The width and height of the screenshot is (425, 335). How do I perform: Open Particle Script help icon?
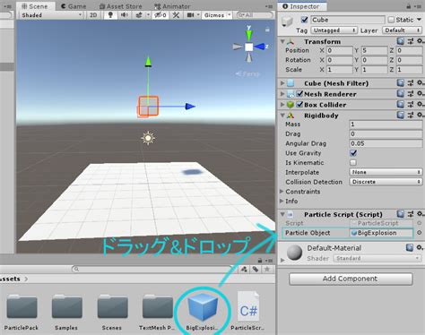coord(401,214)
